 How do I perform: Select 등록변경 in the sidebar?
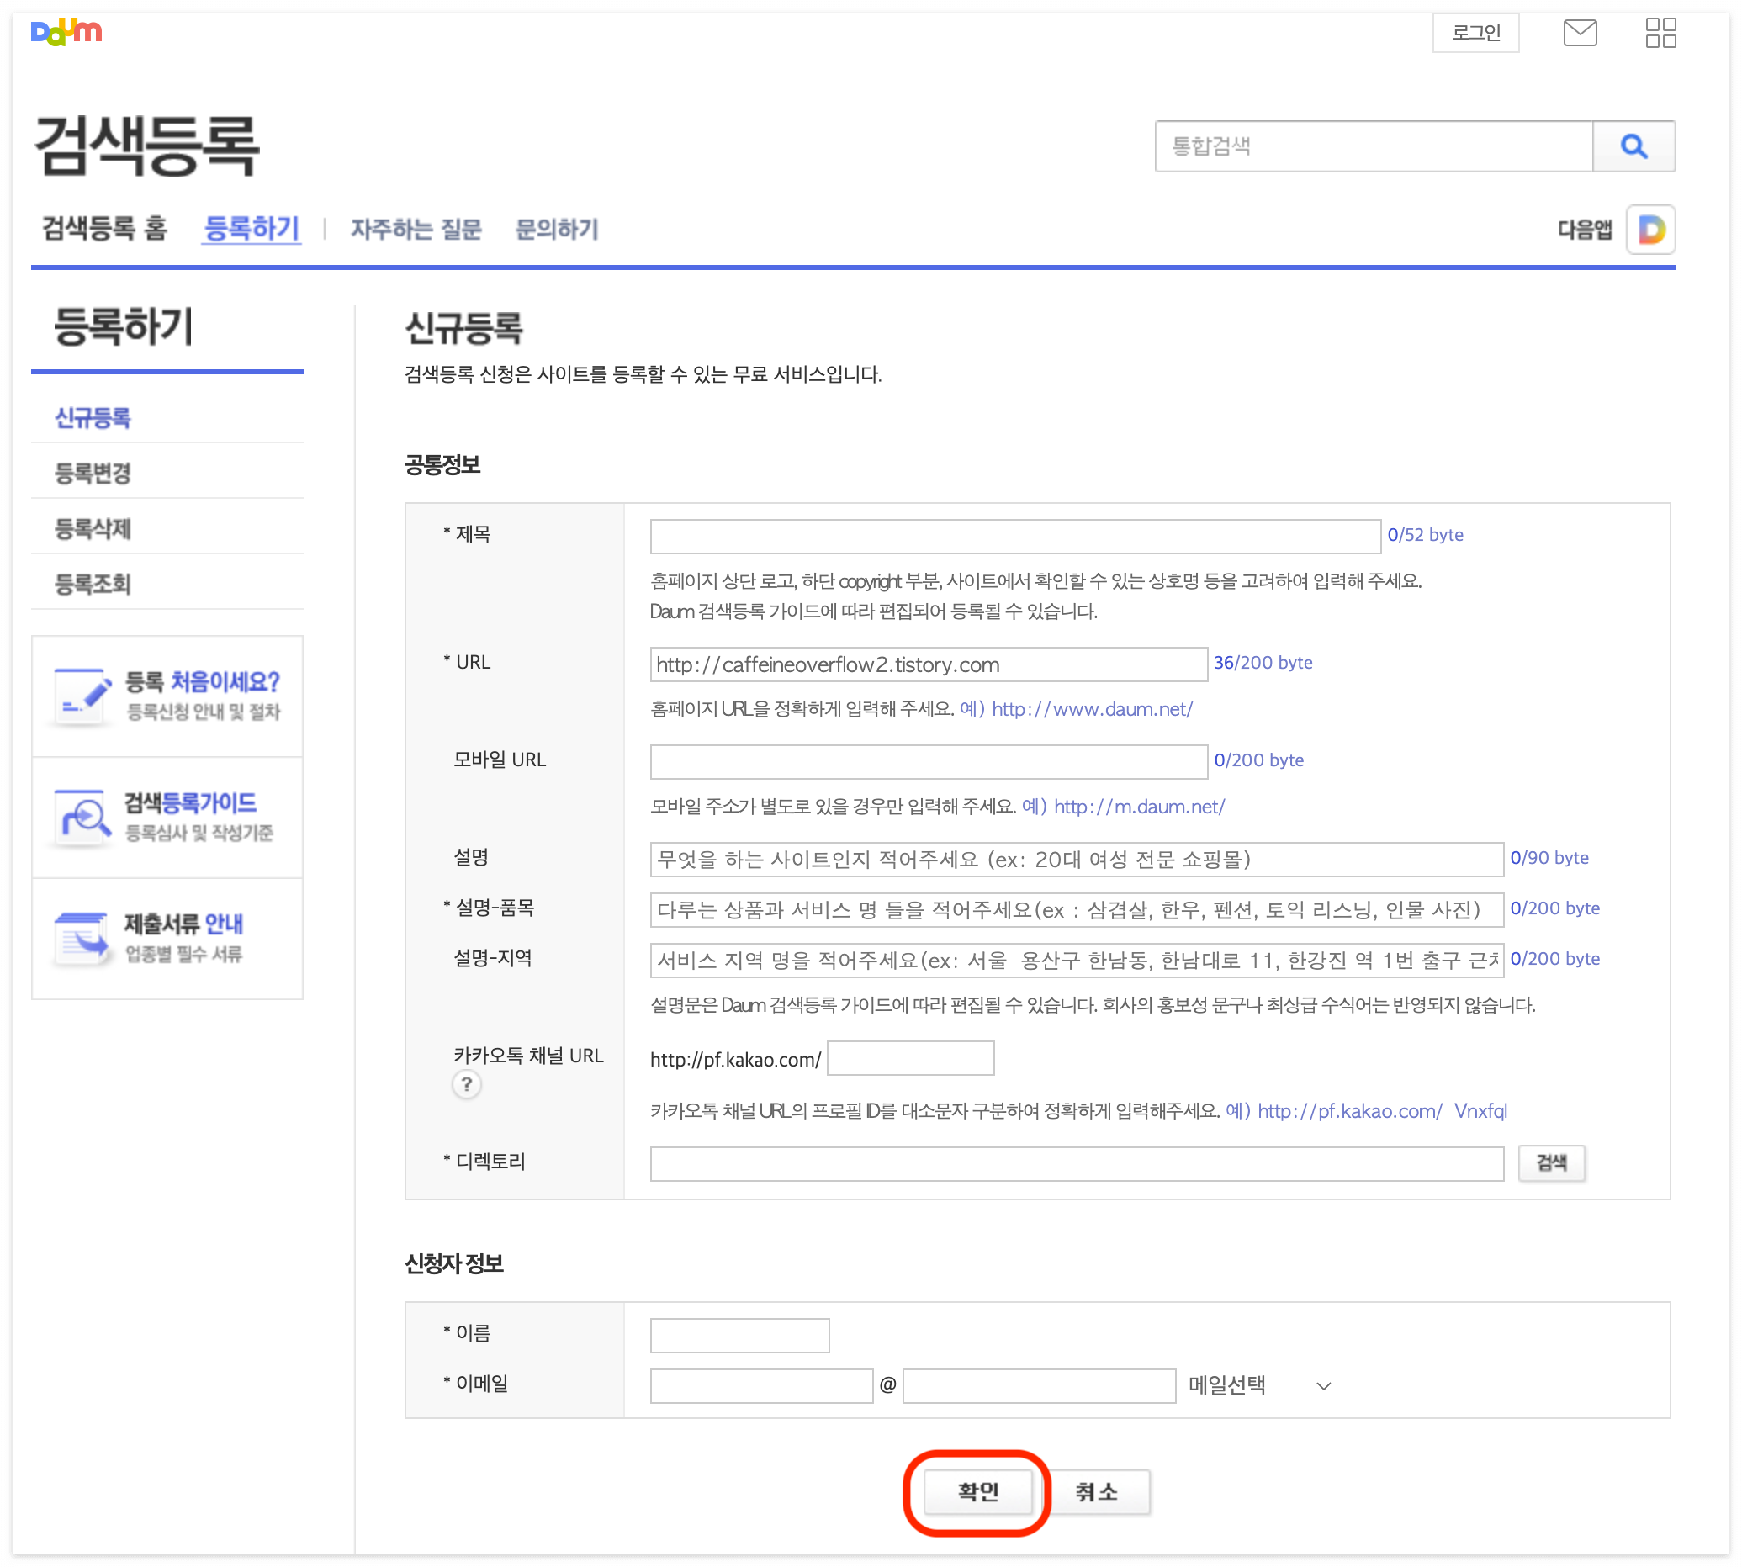93,473
